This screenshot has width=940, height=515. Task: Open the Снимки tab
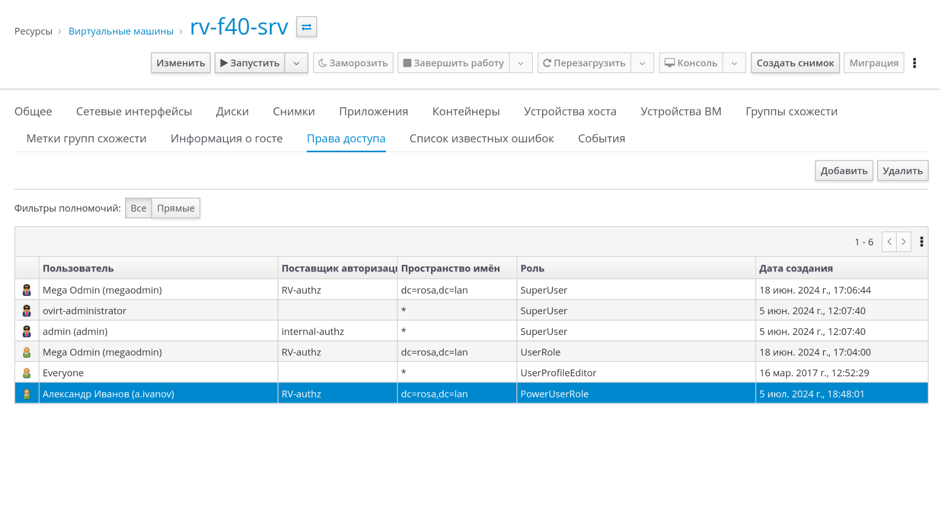tap(293, 111)
